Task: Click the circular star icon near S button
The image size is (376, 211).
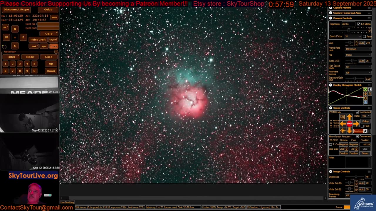Action: 4,47
